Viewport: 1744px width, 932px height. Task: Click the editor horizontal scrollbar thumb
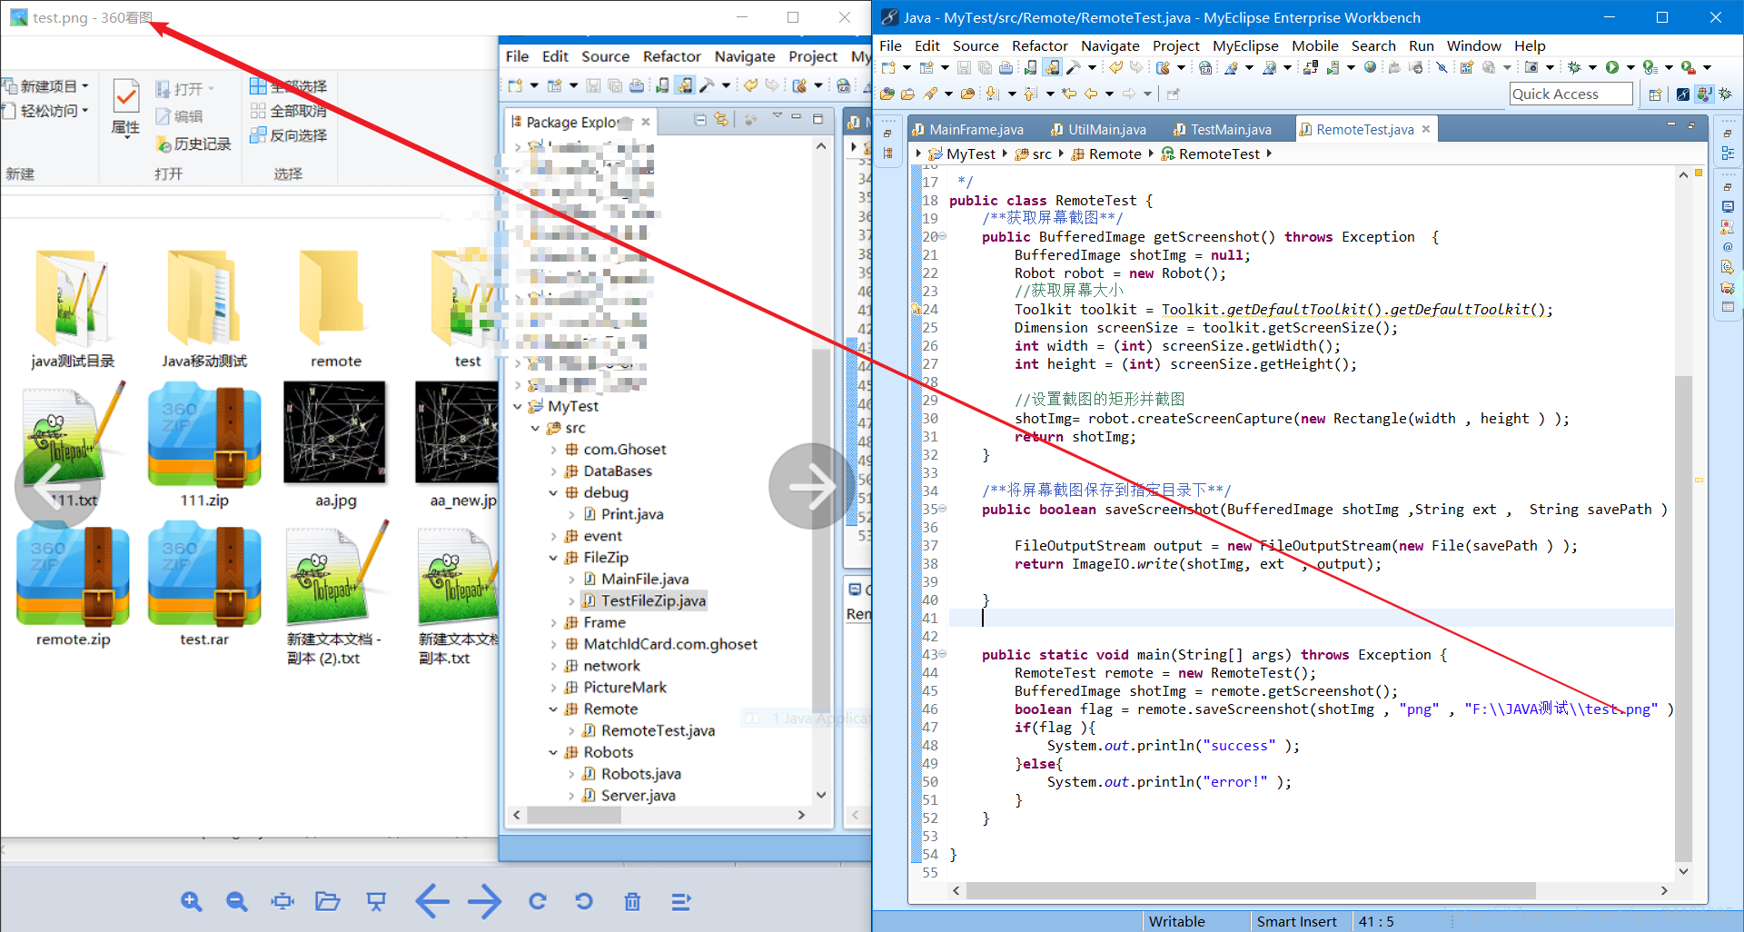(1251, 891)
